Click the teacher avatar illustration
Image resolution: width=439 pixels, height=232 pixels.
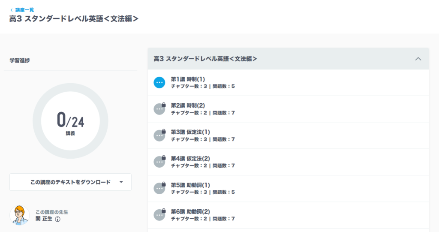coord(20,215)
